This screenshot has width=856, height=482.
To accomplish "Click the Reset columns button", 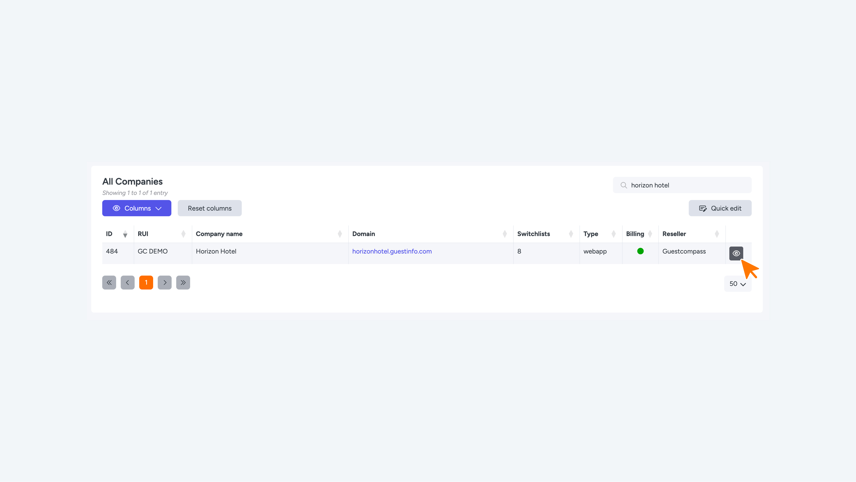I will coord(210,208).
